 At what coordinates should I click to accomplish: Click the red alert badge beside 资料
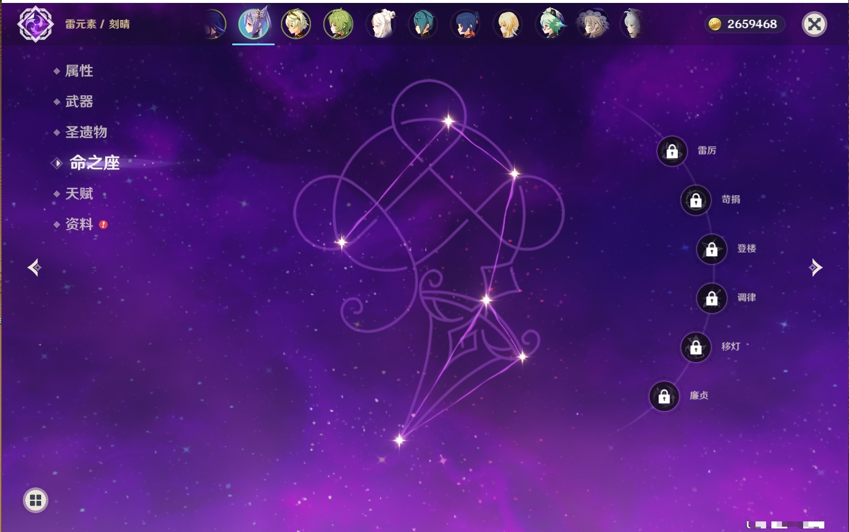[x=103, y=225]
